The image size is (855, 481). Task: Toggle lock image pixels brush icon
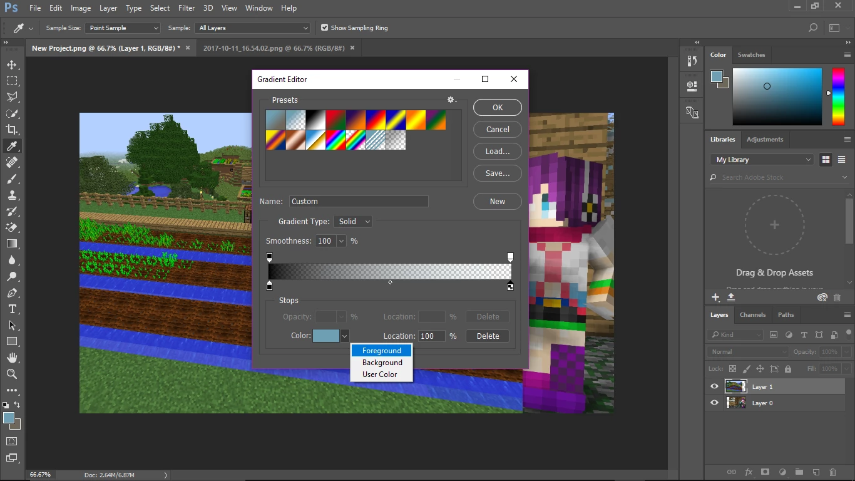click(746, 369)
